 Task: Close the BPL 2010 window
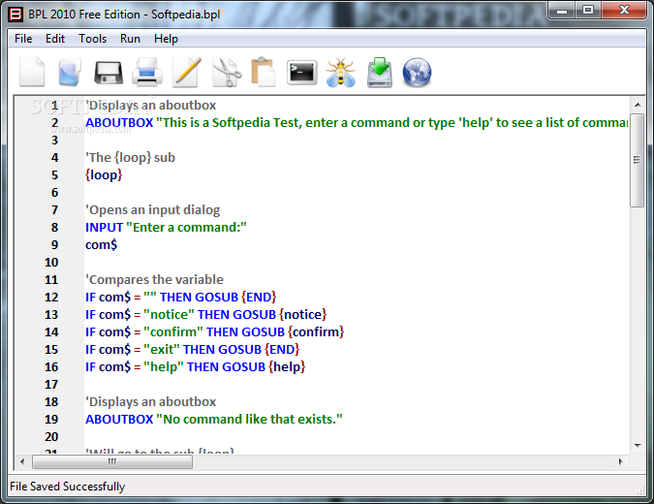[x=624, y=10]
